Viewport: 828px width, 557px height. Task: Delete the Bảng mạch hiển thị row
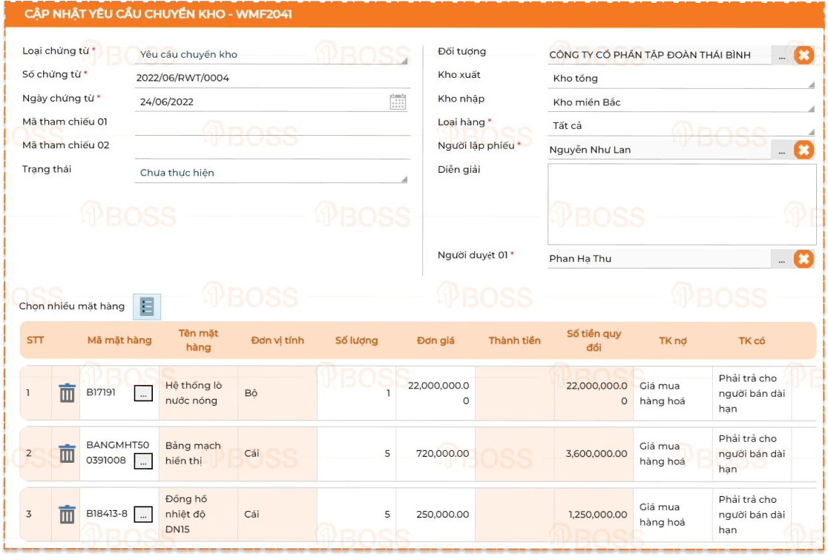pyautogui.click(x=68, y=454)
